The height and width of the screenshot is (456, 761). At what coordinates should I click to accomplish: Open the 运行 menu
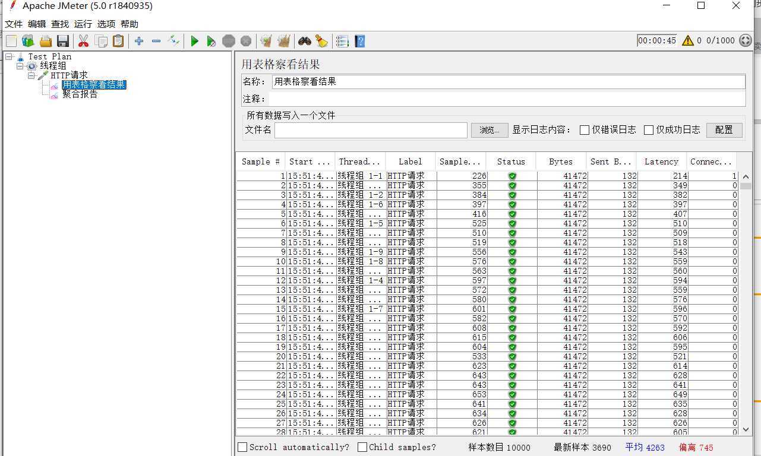[x=83, y=24]
